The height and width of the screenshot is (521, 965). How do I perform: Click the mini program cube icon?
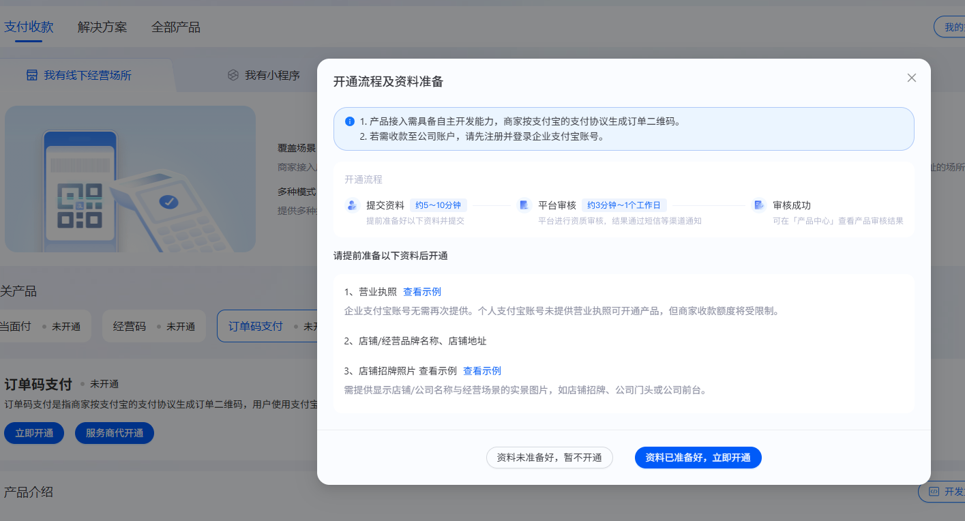pyautogui.click(x=233, y=75)
